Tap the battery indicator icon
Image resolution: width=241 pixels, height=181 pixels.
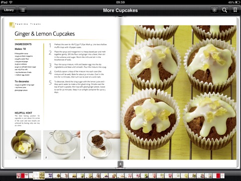(x=237, y=2)
